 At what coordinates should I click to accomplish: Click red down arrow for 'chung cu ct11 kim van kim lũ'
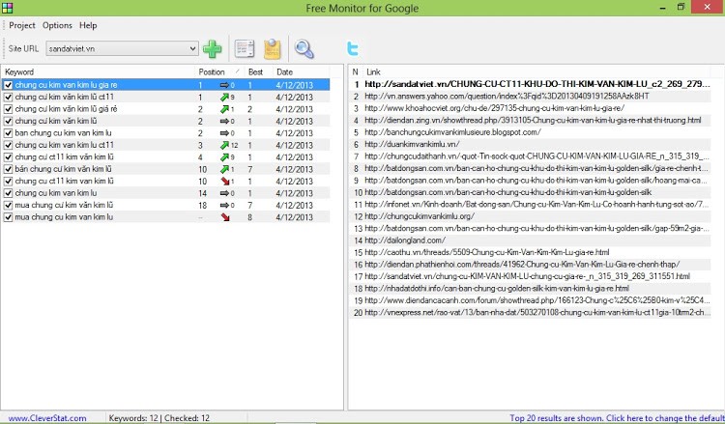pyautogui.click(x=224, y=181)
